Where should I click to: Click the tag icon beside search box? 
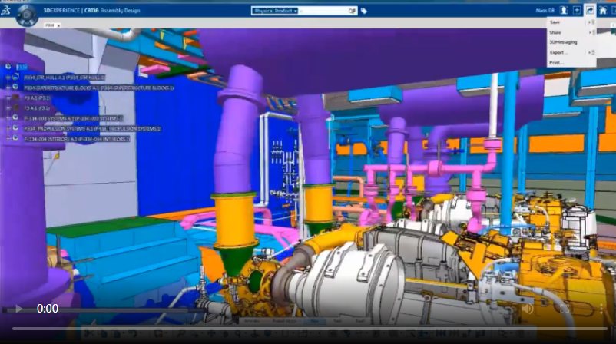click(363, 11)
